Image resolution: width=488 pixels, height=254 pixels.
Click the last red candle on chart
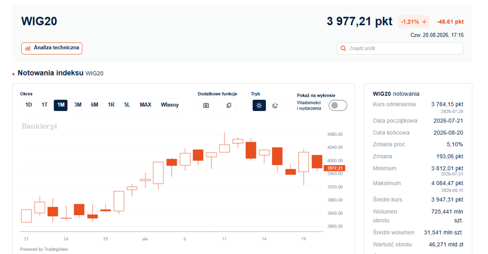coord(317,161)
